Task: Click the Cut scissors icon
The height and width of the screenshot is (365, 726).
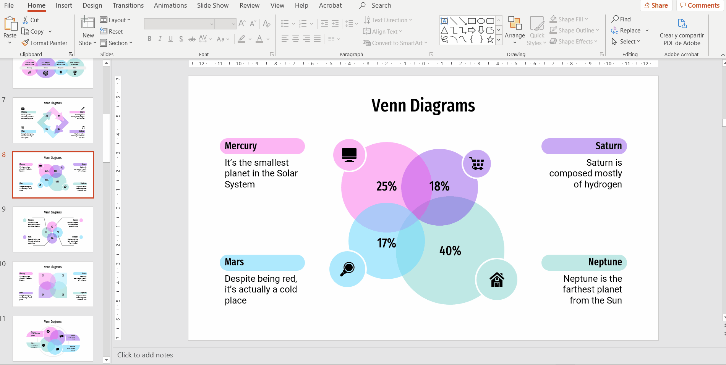Action: tap(25, 20)
